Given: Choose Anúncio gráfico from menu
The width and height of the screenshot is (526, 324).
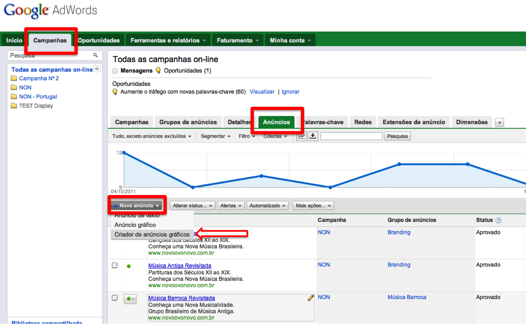Looking at the screenshot, I should tap(135, 225).
